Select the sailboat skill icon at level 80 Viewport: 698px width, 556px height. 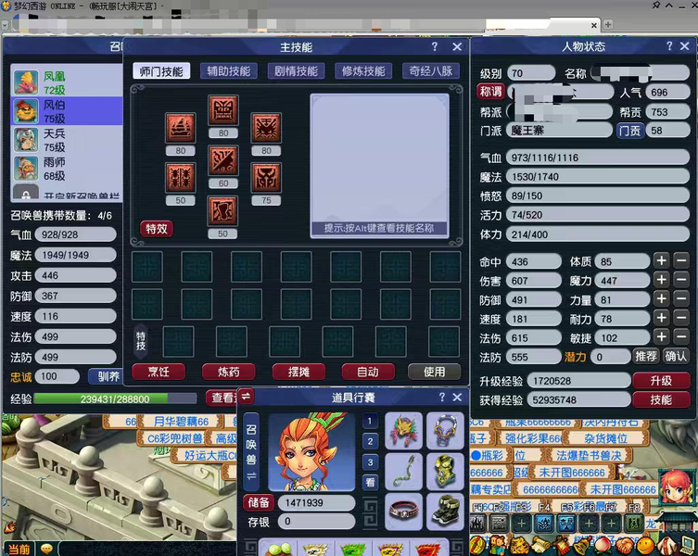tap(180, 127)
